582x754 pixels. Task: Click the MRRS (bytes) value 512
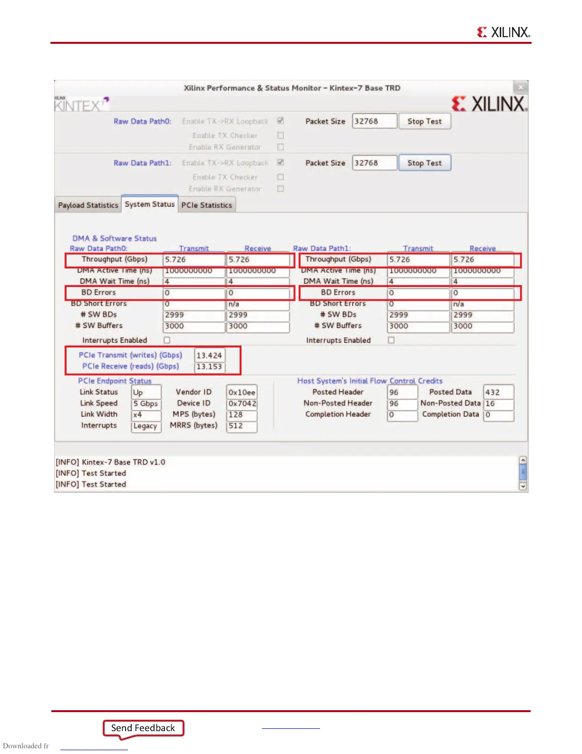pyautogui.click(x=242, y=427)
